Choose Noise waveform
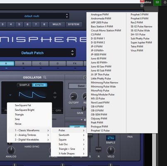The width and height of the screenshot is (167, 166). point(18,124)
